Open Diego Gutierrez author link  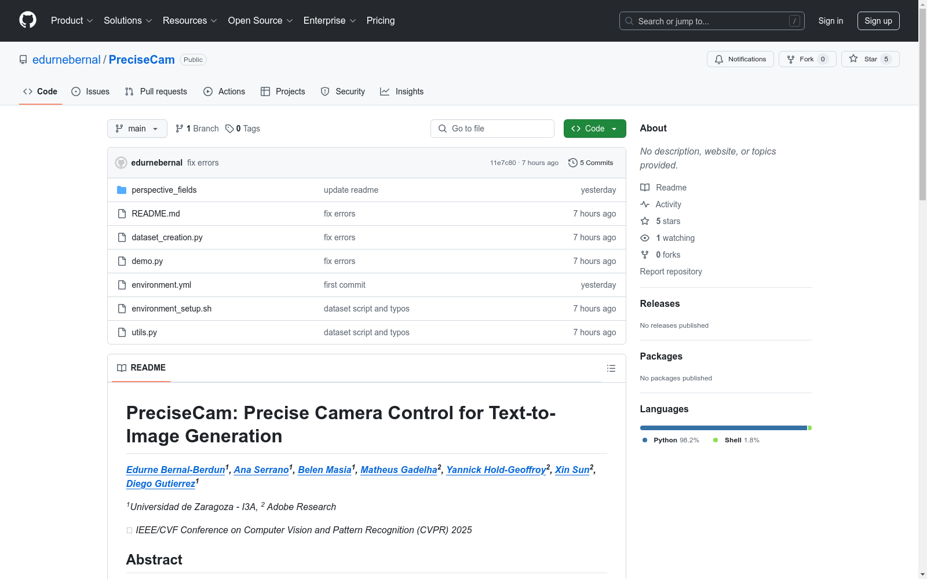pyautogui.click(x=161, y=483)
